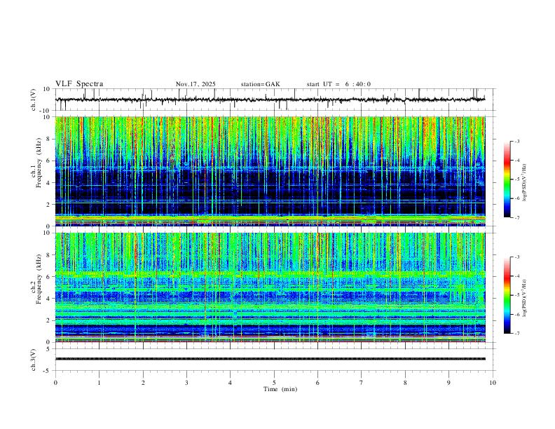This screenshot has height=429, width=555.
Task: Click the ch.2 PSD color scale bar
Action: coord(507,295)
